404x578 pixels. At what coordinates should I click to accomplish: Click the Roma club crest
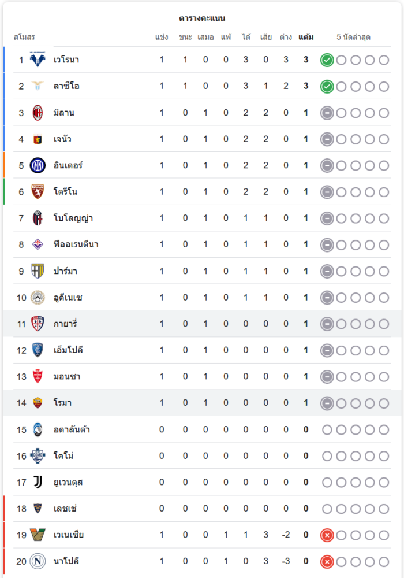[38, 403]
